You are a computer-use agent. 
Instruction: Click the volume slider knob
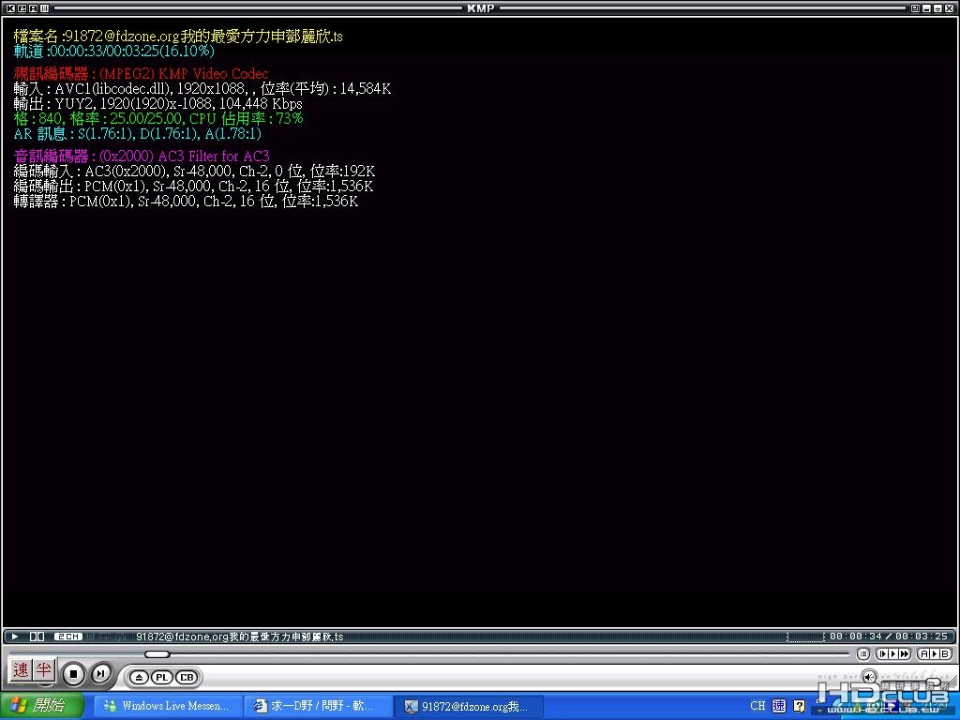click(x=934, y=682)
